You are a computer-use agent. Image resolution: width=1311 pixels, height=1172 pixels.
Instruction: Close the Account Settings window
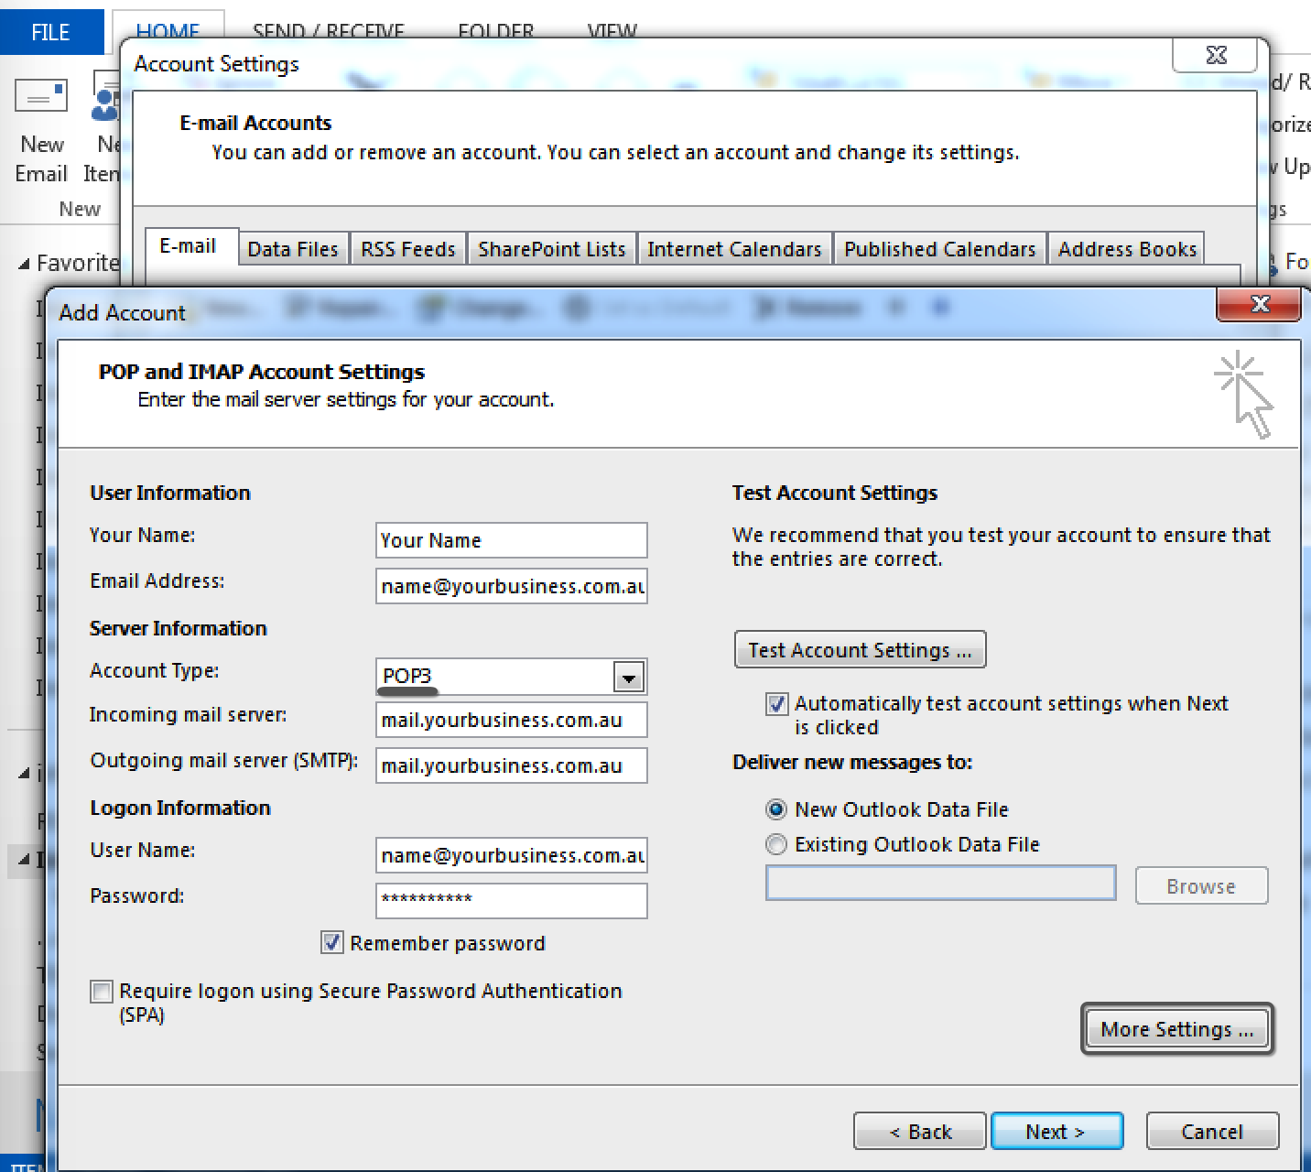pos(1216,56)
